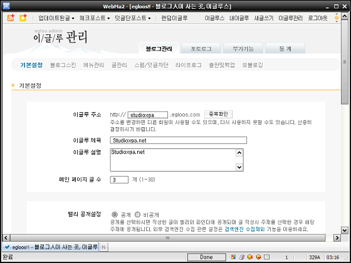Click the yellow star add-favorite icon
The height and width of the screenshot is (263, 351).
click(23, 18)
